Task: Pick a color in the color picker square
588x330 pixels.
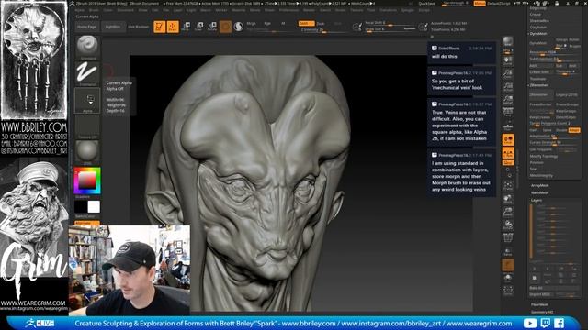Action: [87, 181]
